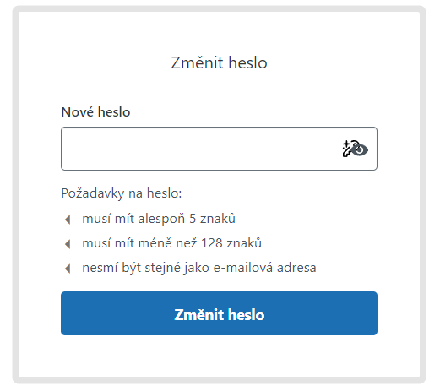
Task: Click empty white space below the Změnit heslo button
Action: tap(219, 356)
